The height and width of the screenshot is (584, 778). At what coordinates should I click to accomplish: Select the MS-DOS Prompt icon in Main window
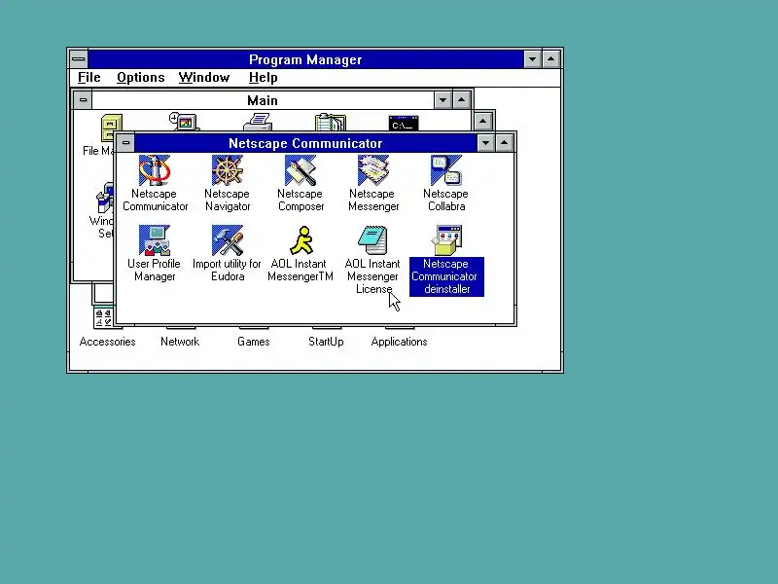pos(404,124)
